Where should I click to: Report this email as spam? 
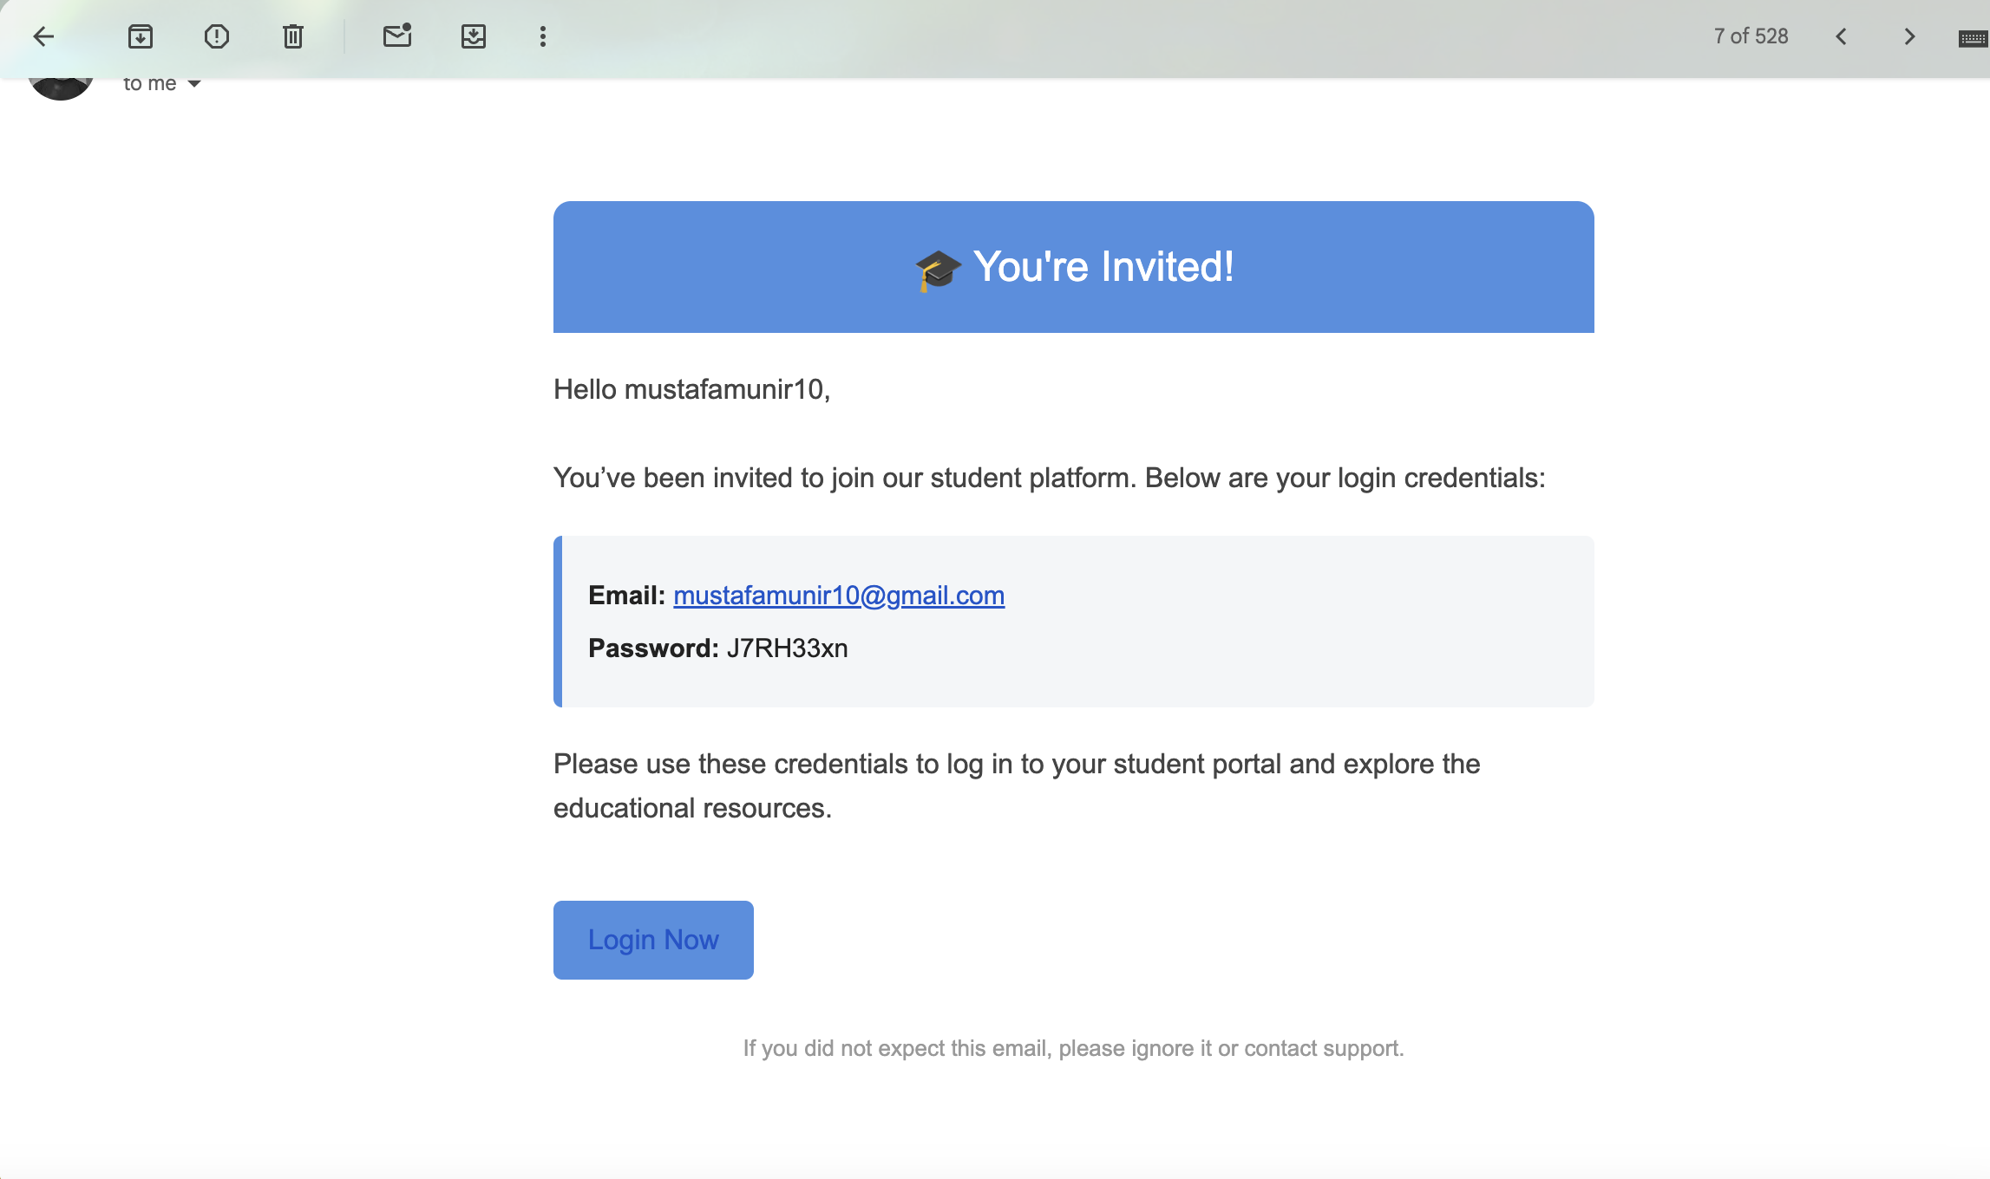pos(216,36)
